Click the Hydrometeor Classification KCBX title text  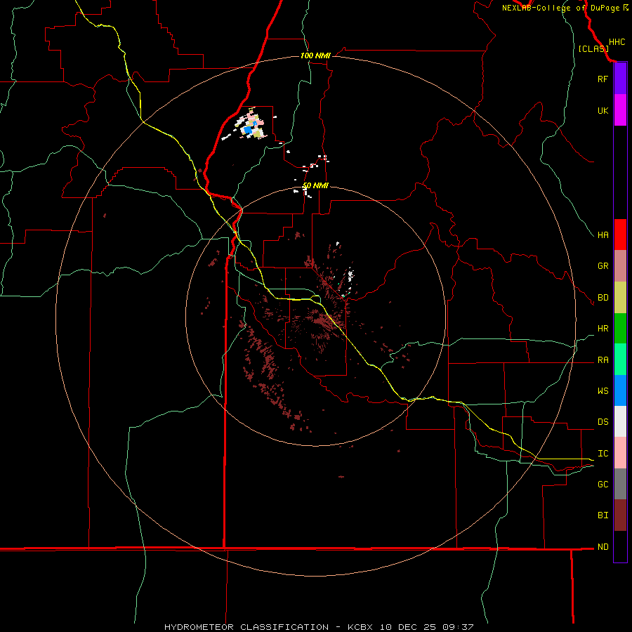pos(318,627)
